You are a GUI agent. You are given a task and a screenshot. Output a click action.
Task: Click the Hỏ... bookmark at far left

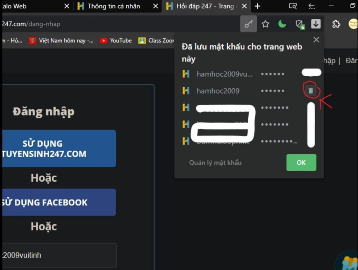[x=13, y=41]
